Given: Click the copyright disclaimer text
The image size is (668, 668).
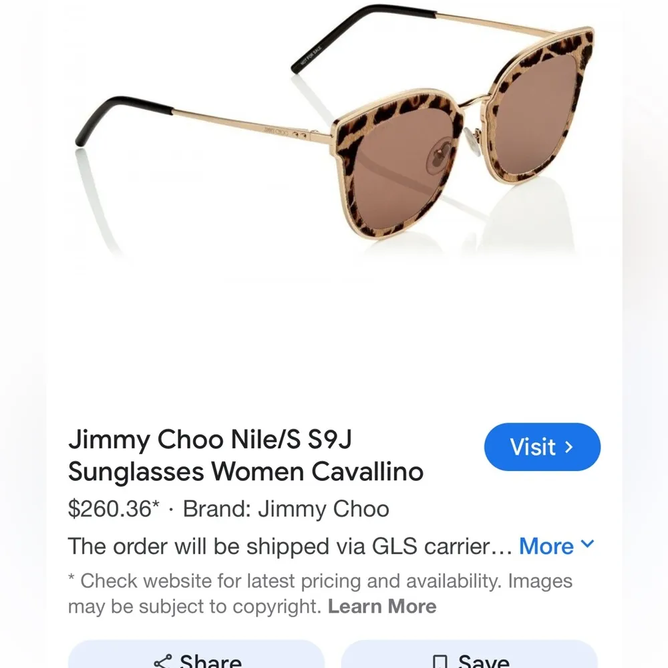Looking at the screenshot, I should pos(321,593).
